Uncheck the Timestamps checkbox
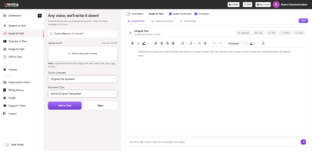Viewport: 312px width, 151px height. click(196, 14)
